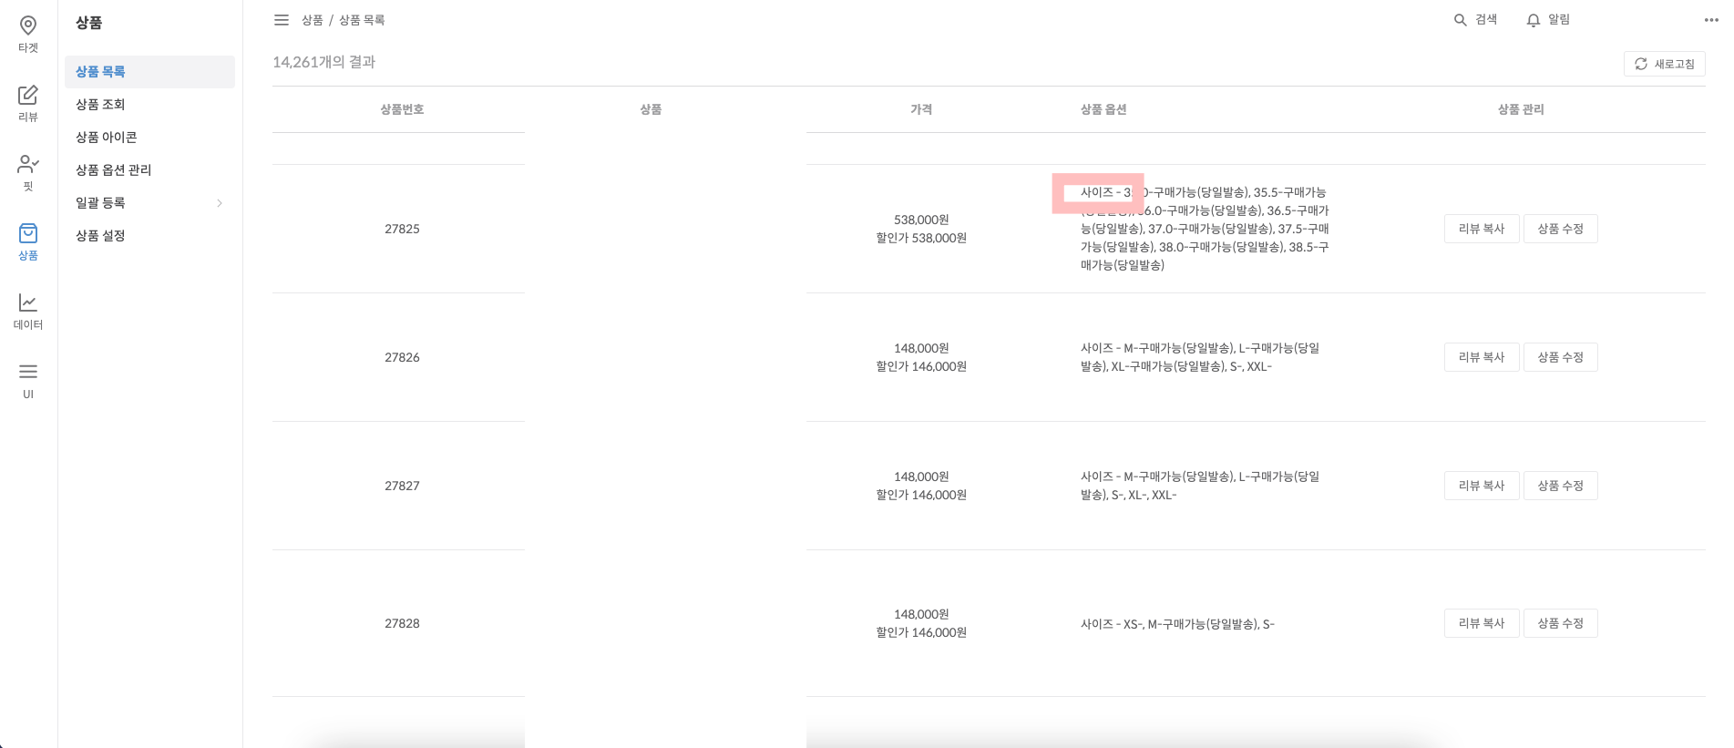Click 리뷰 복사 for product 27826
The height and width of the screenshot is (748, 1734).
(1482, 357)
